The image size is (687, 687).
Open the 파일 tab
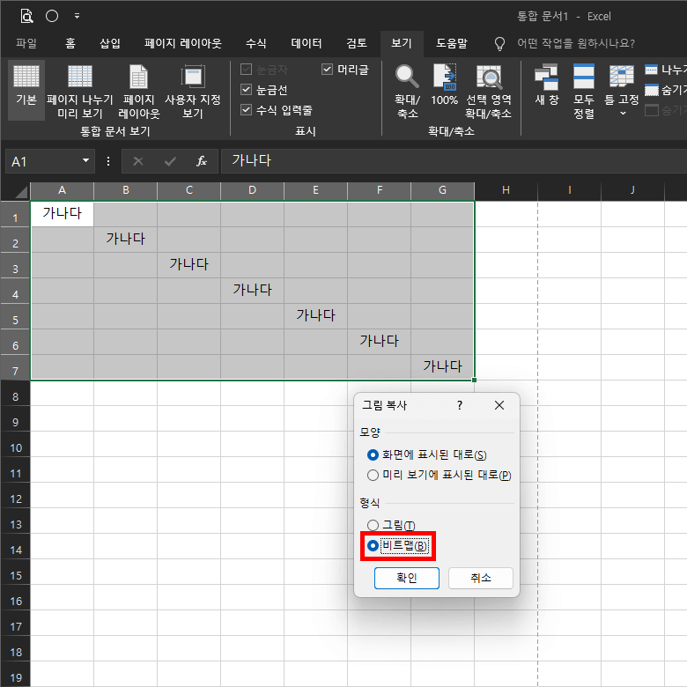(26, 43)
